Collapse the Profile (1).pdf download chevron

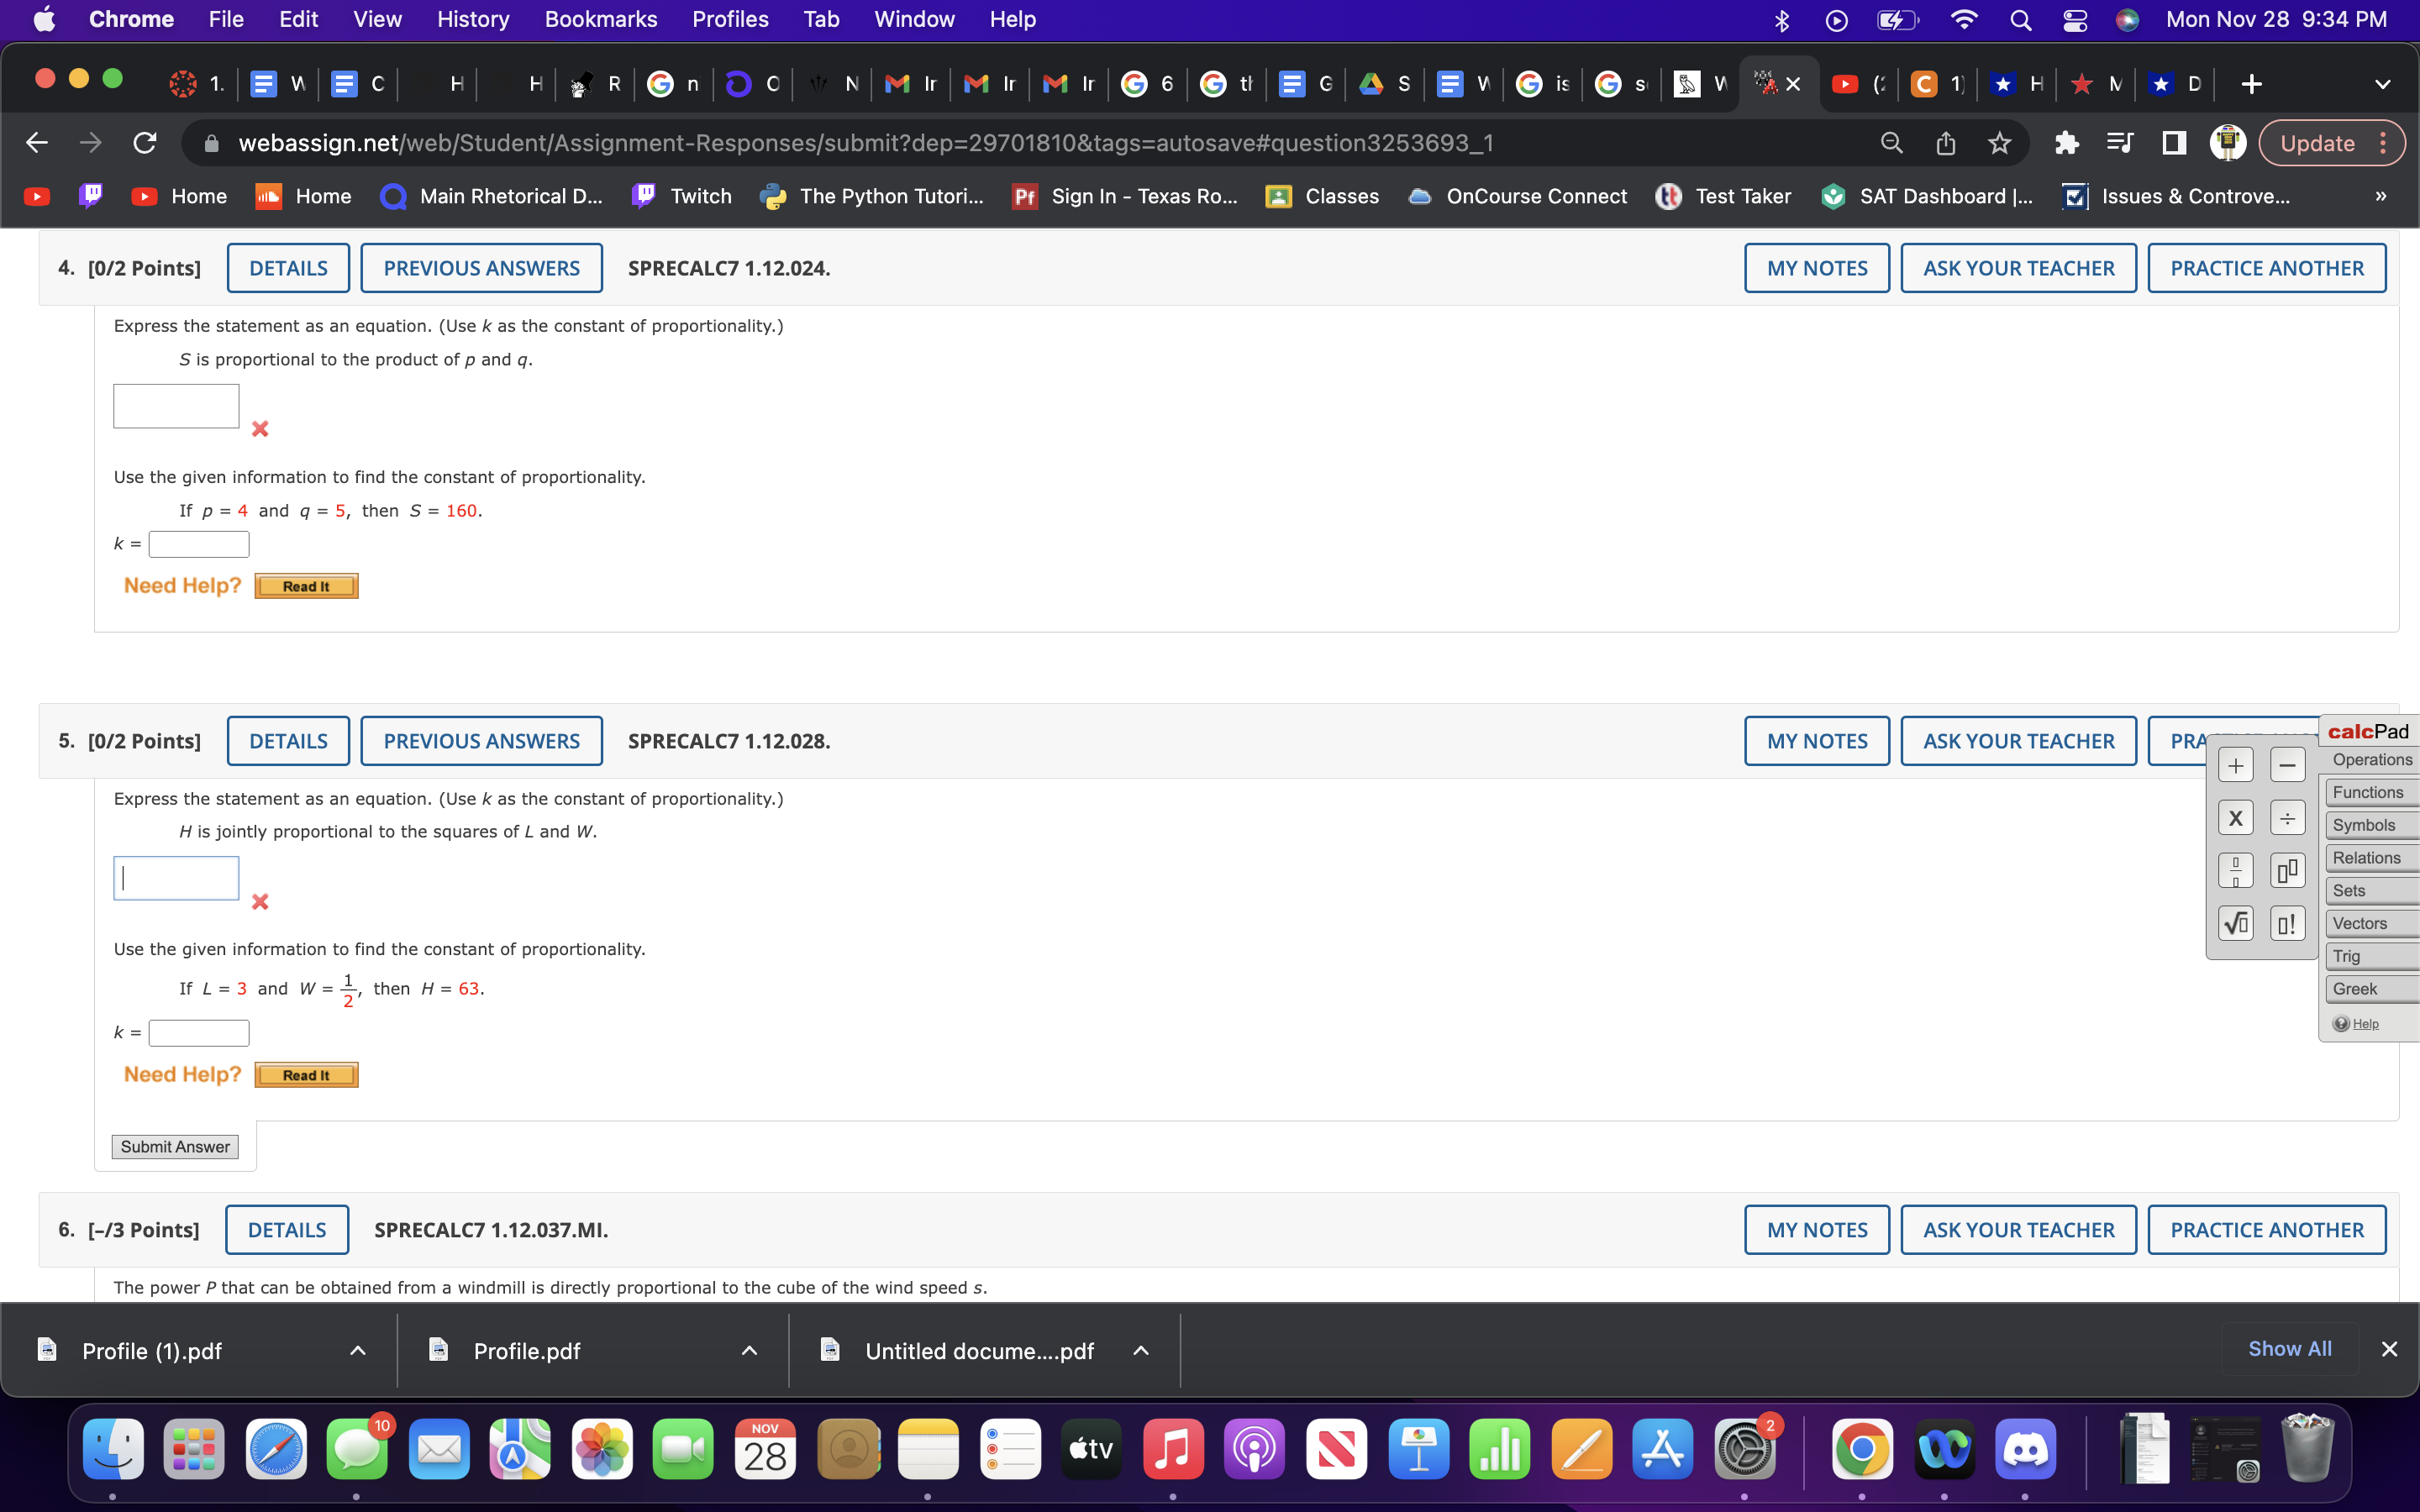(358, 1350)
